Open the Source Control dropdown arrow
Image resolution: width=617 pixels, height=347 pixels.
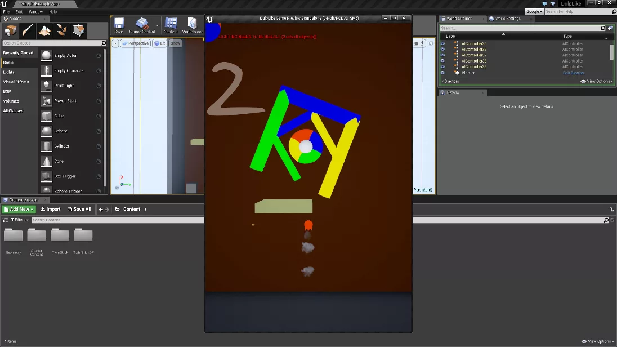pos(157,25)
